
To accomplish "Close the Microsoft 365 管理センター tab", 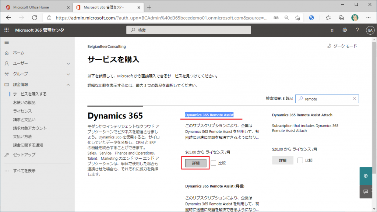I will click(139, 7).
